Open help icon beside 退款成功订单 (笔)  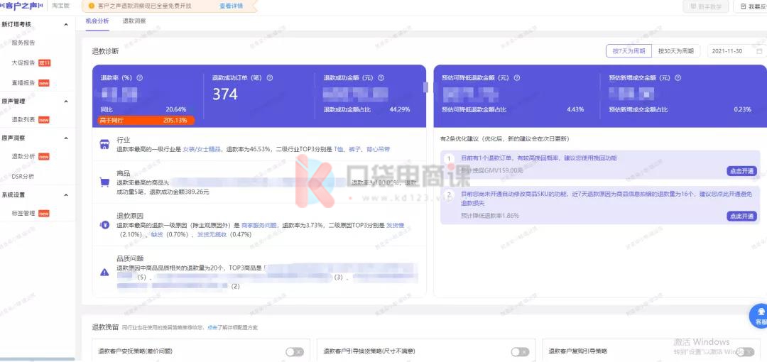[270, 78]
